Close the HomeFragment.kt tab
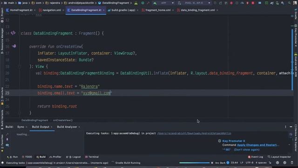The height and width of the screenshot is (168, 298). point(34,10)
